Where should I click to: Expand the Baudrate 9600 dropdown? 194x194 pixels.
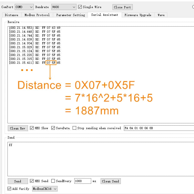[x=64, y=7]
